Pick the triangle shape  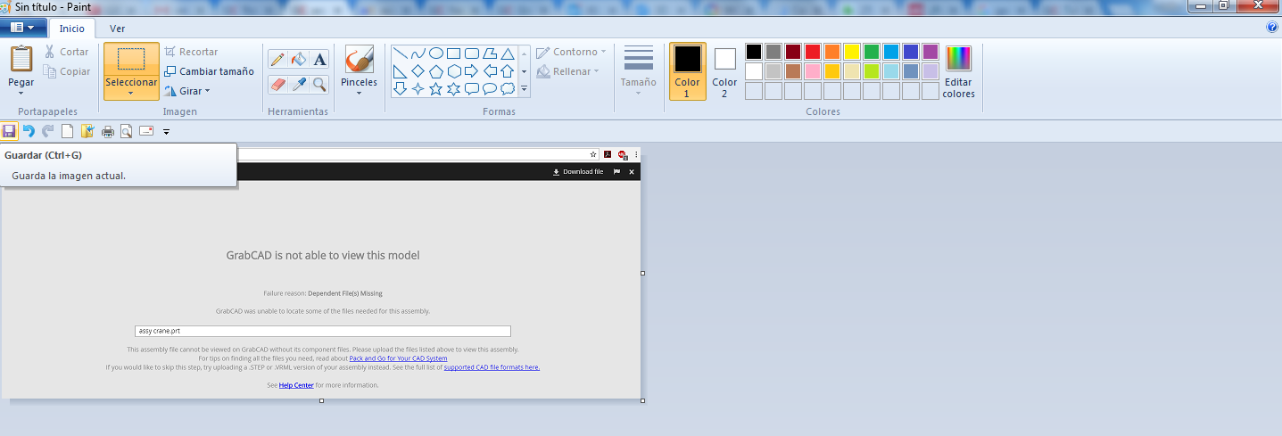tap(507, 53)
